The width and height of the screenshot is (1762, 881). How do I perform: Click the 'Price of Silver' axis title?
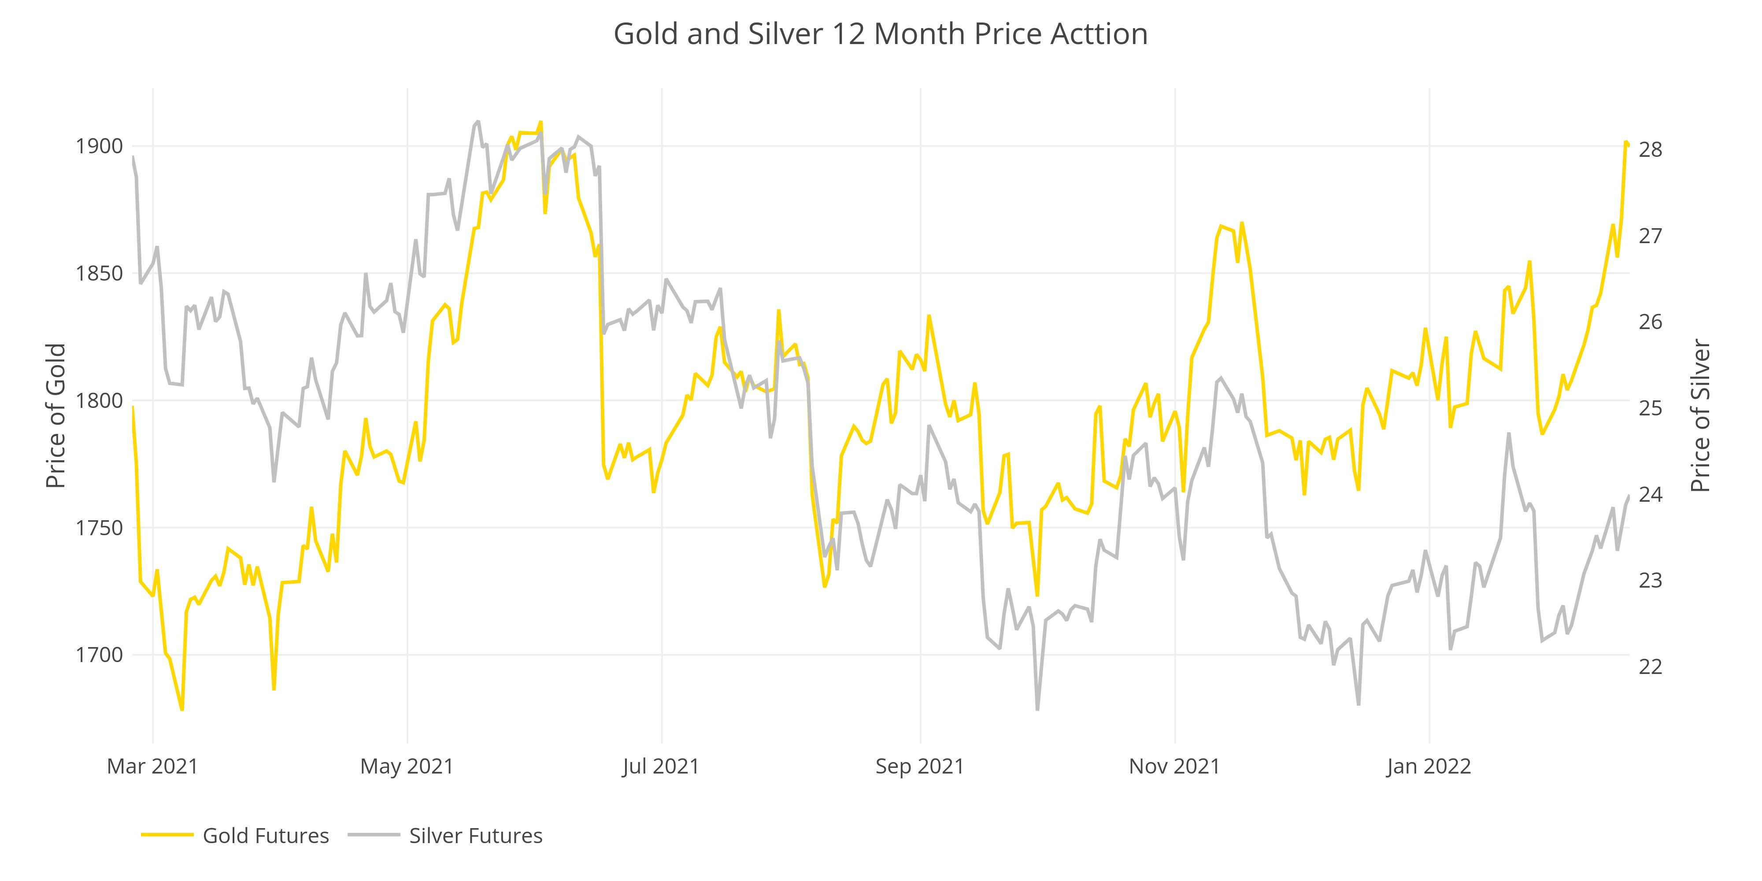(x=1700, y=416)
